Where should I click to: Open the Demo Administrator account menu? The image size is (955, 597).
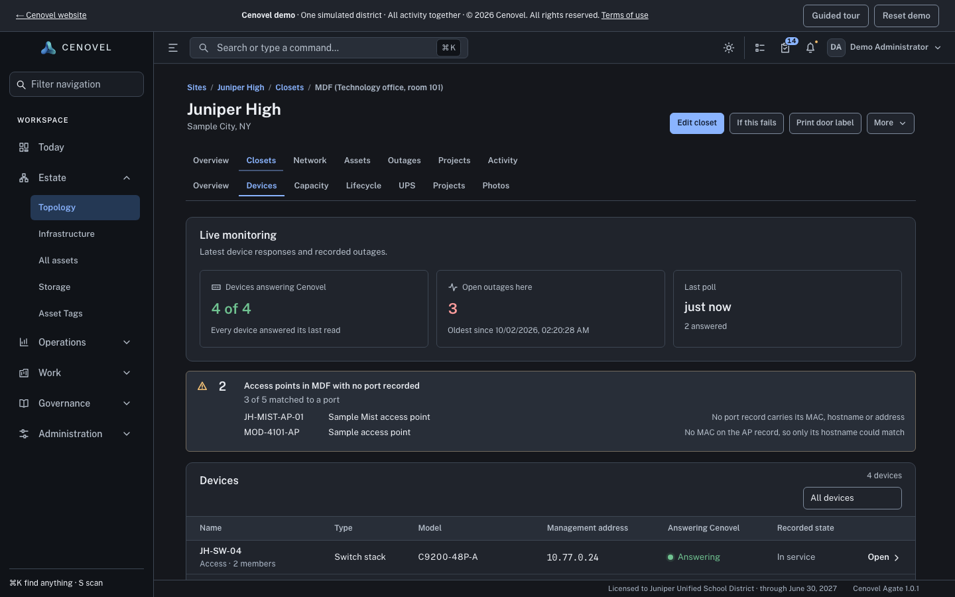[x=885, y=47]
